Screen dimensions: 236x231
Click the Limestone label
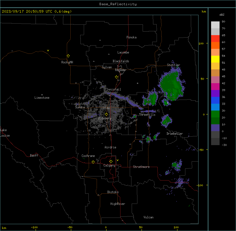42,98
